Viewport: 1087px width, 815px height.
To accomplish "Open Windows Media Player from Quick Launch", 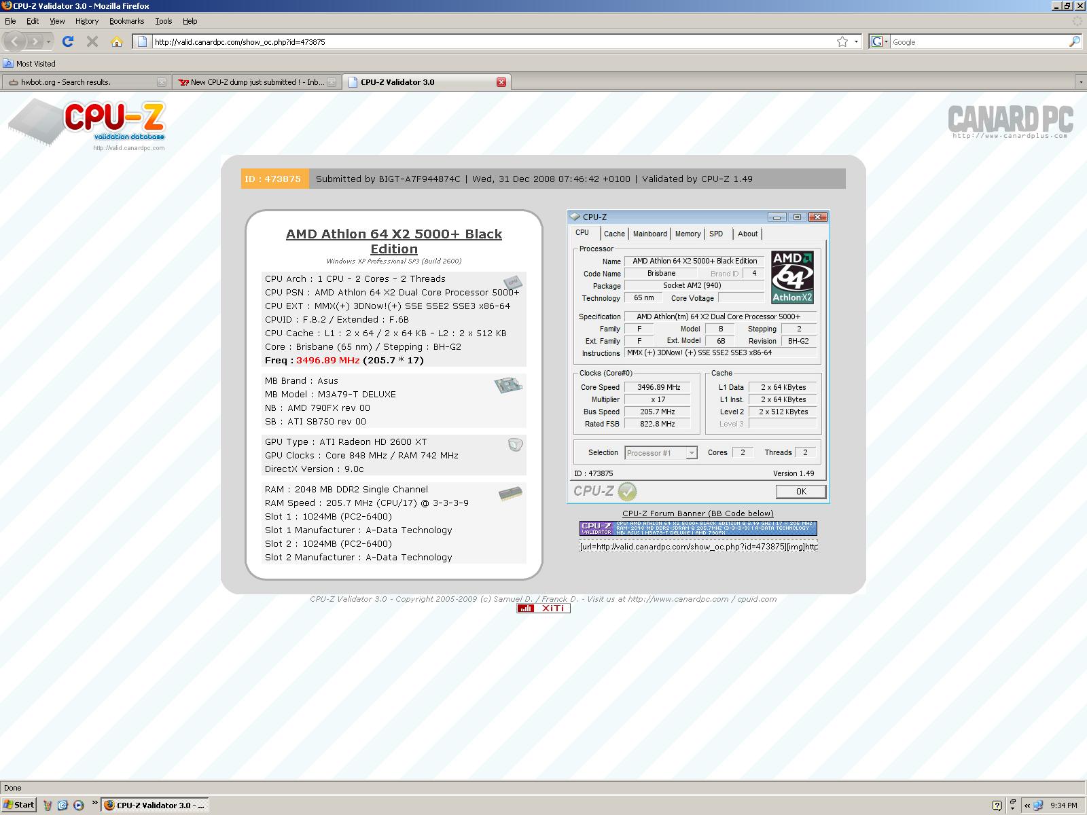I will [79, 805].
